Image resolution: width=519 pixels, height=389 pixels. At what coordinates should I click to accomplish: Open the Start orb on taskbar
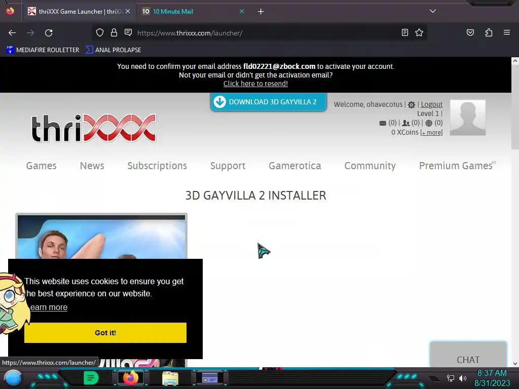pyautogui.click(x=13, y=378)
